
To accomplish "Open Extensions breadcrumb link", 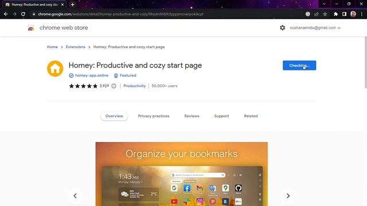I will click(75, 47).
